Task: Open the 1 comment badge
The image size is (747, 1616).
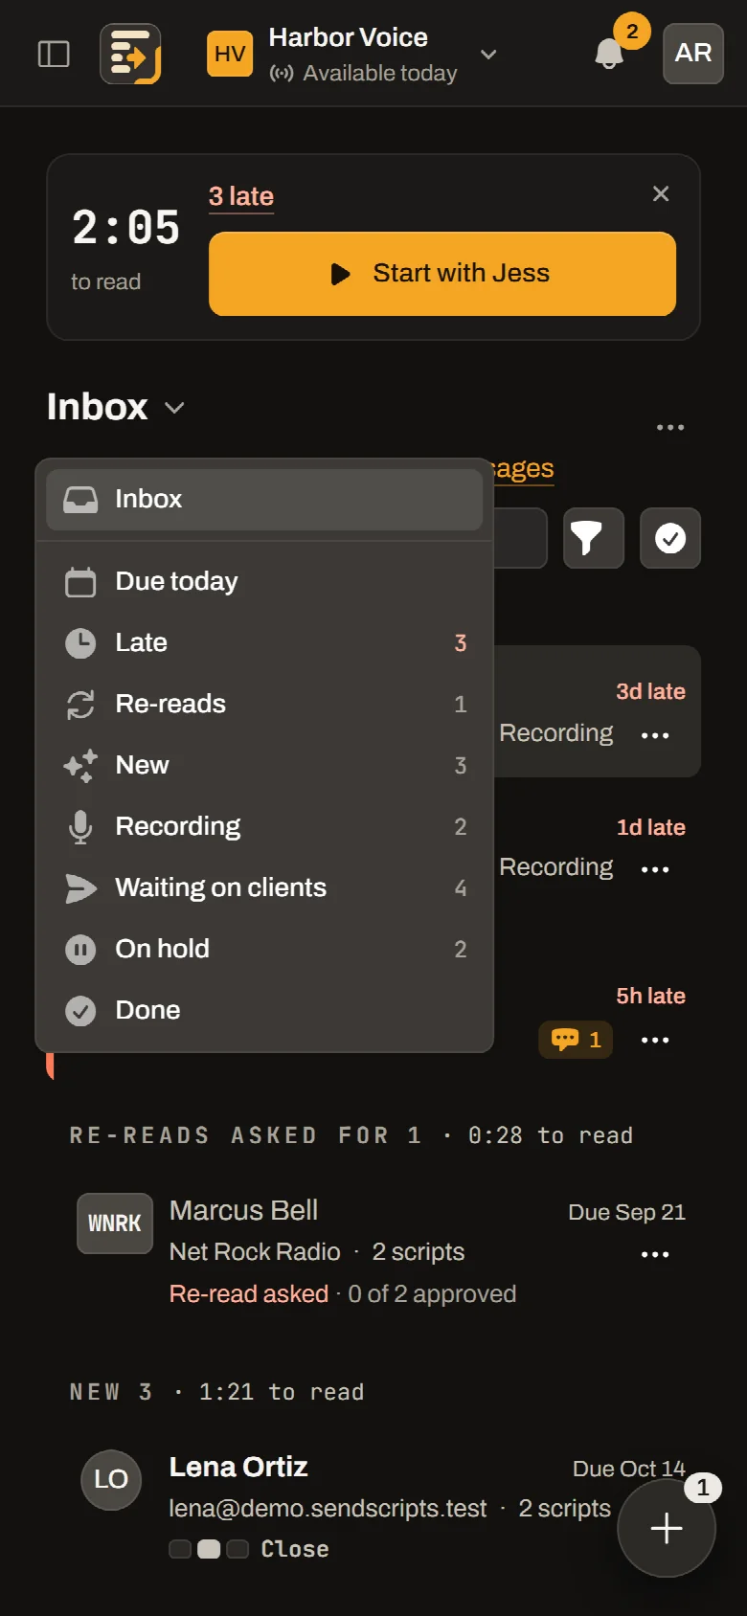Action: pos(576,1040)
